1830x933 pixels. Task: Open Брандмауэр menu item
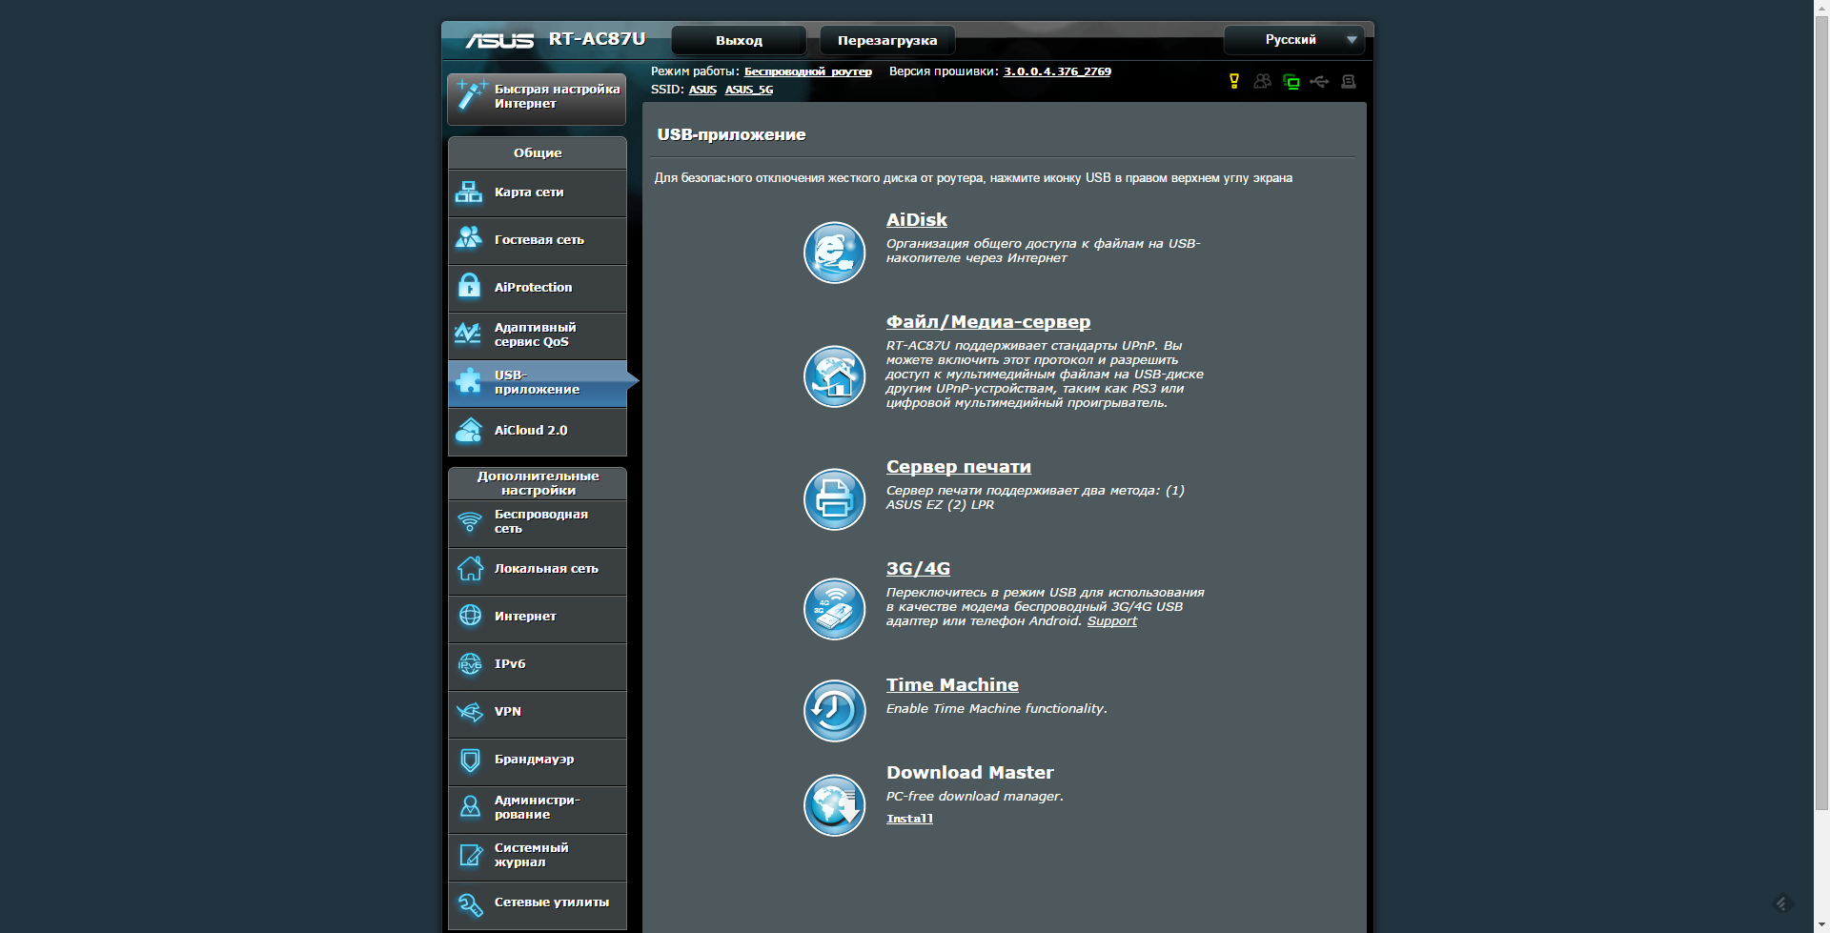coord(538,761)
